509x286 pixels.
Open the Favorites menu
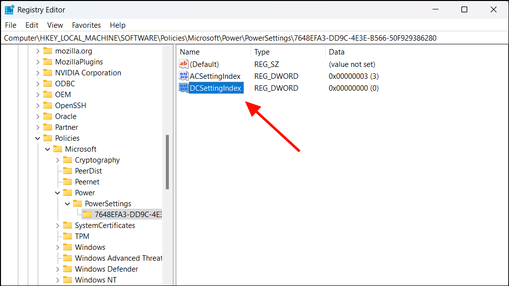click(x=86, y=25)
